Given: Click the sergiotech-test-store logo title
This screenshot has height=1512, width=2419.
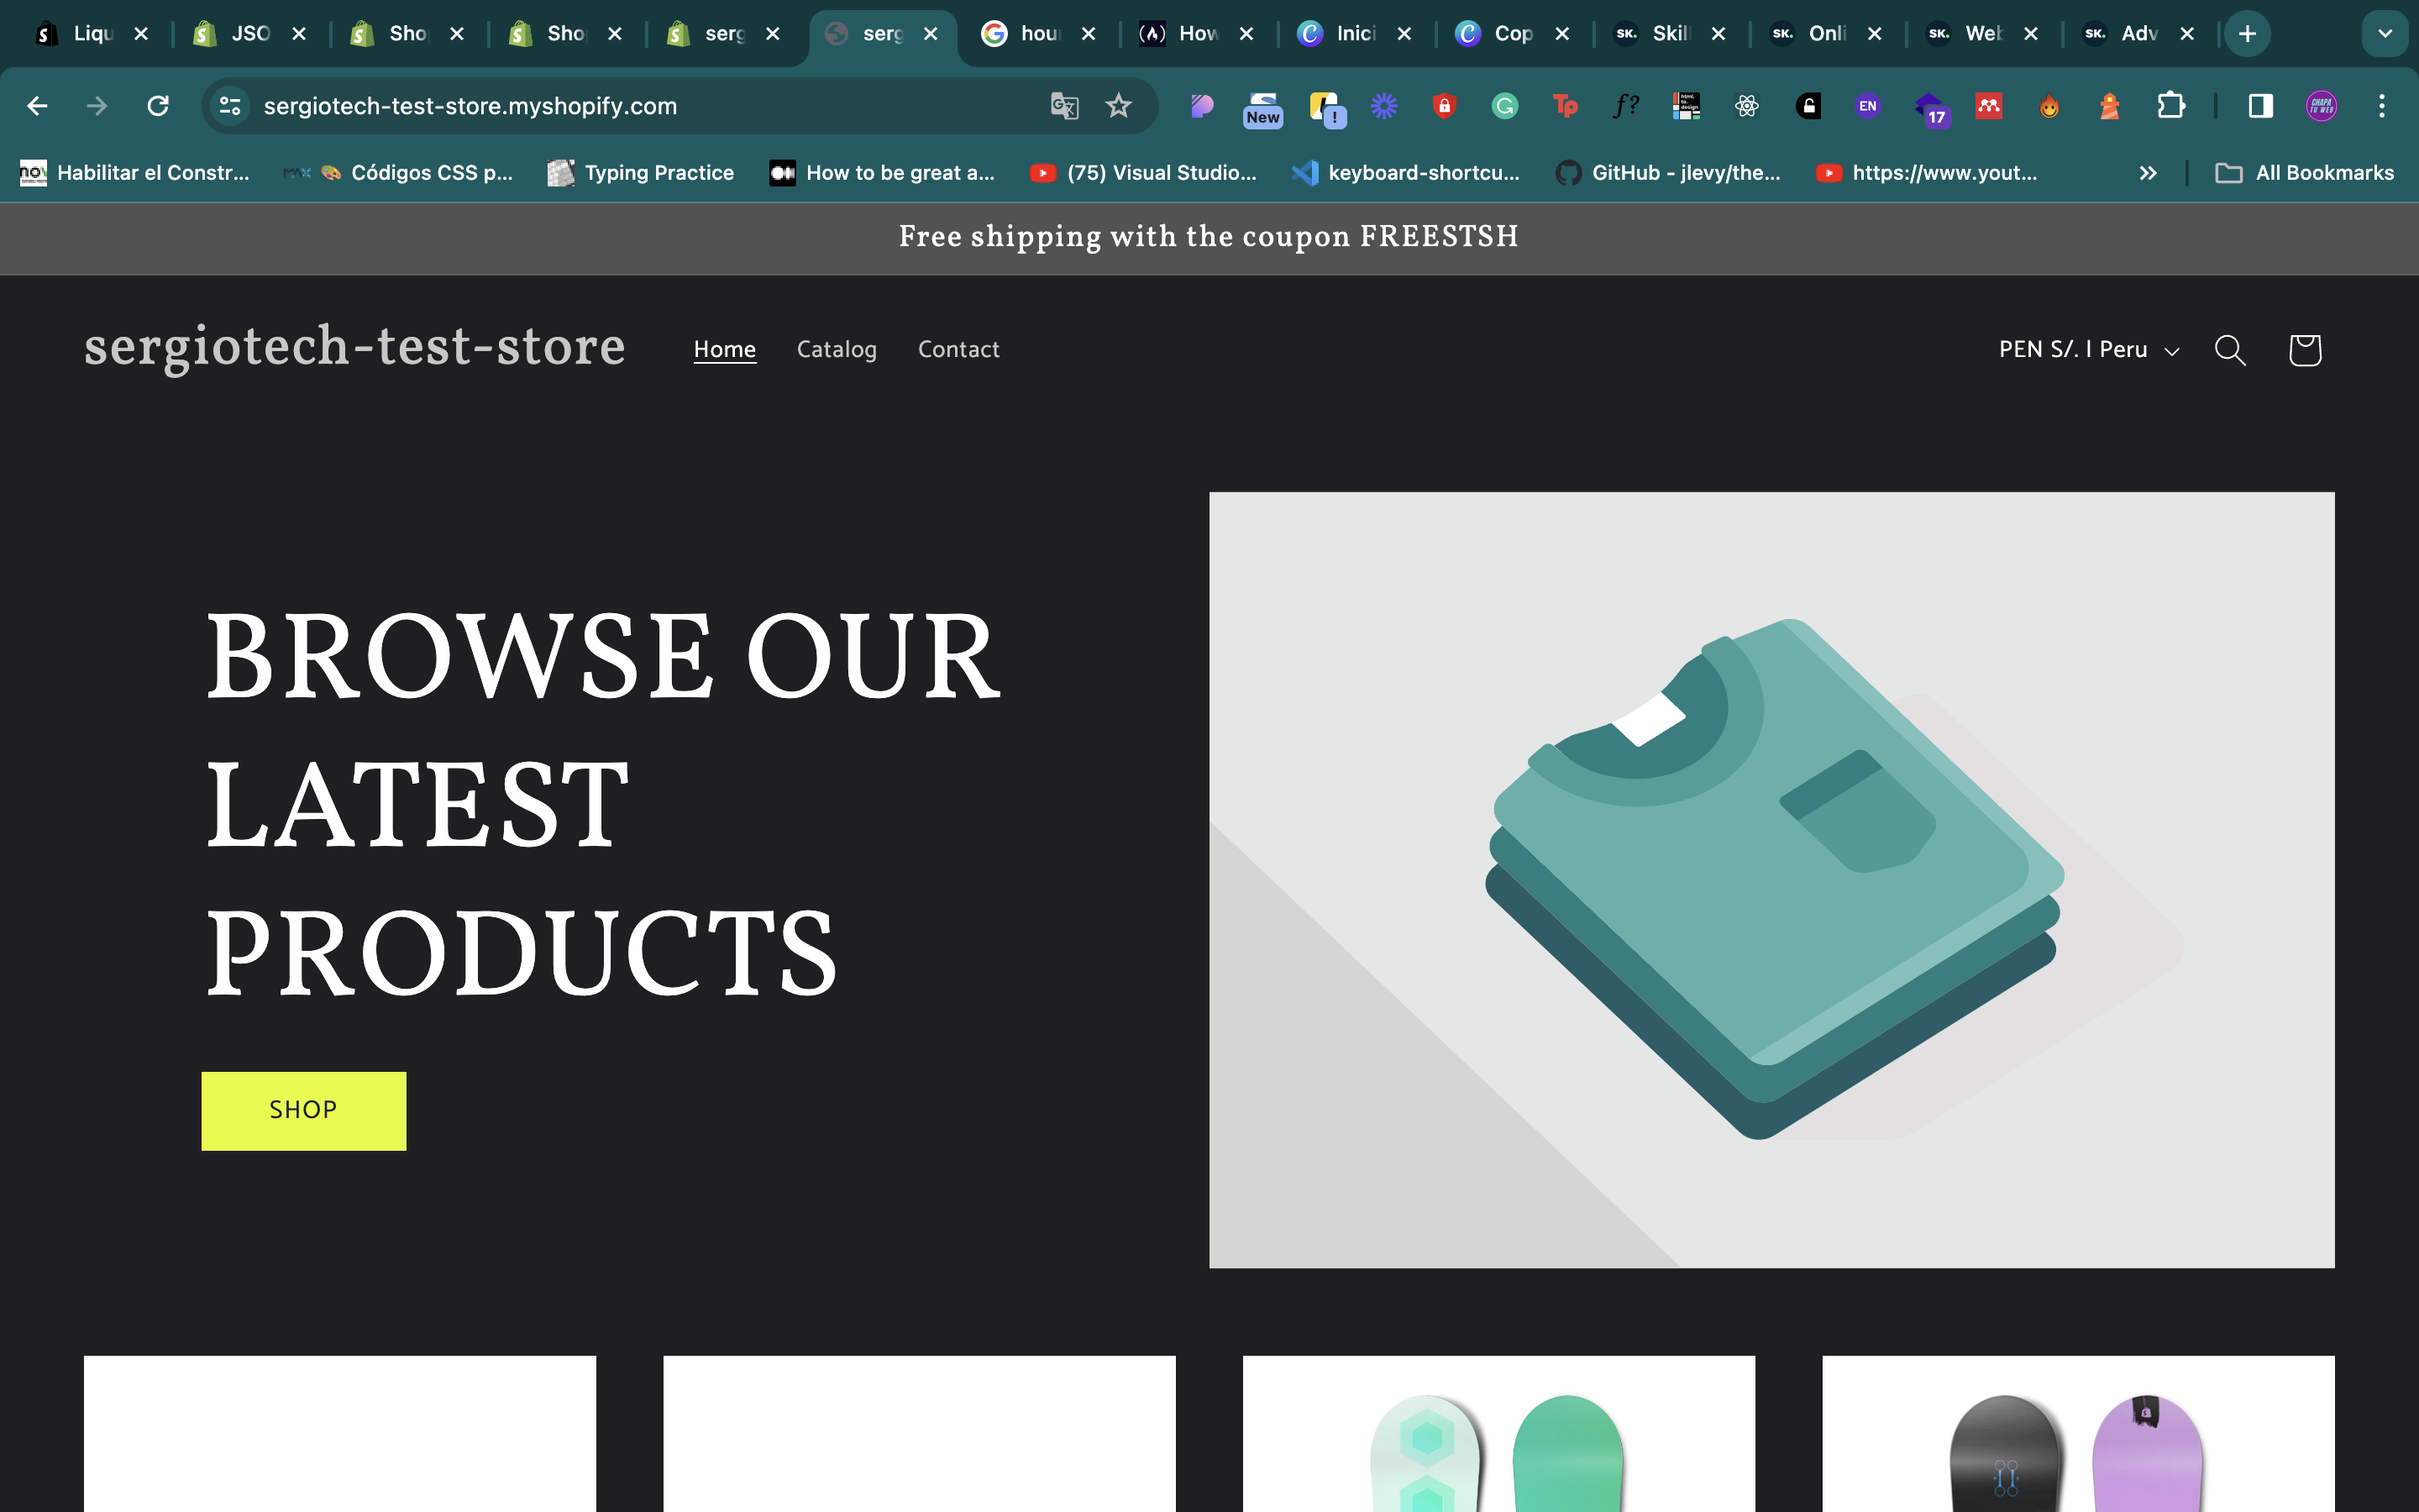Looking at the screenshot, I should pyautogui.click(x=354, y=348).
